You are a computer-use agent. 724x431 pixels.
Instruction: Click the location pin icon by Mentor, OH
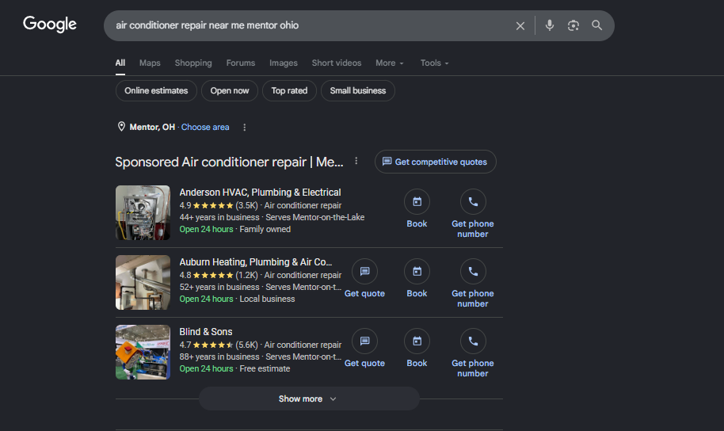(121, 127)
